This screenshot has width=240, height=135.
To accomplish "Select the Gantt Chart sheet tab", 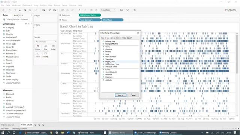I will click(27, 125).
